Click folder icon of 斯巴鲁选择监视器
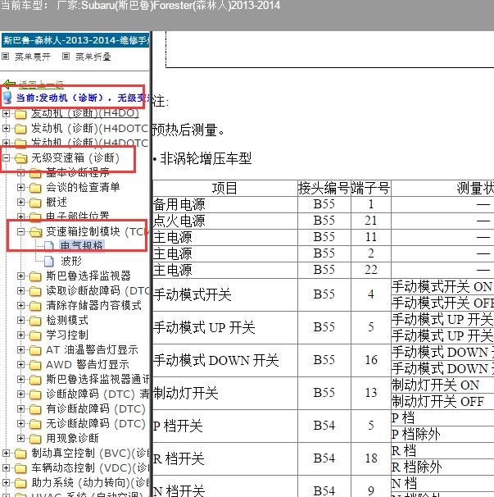This screenshot has height=497, width=494. pyautogui.click(x=35, y=276)
